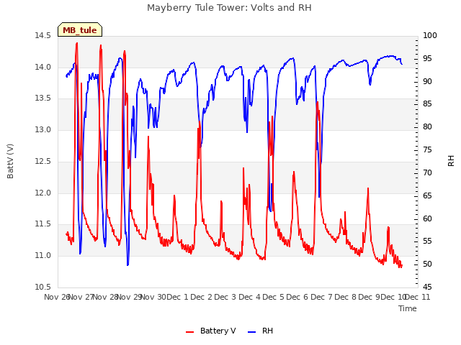Click the 12.5 left axis tick
Screen dimensions: 461x345
coord(42,161)
